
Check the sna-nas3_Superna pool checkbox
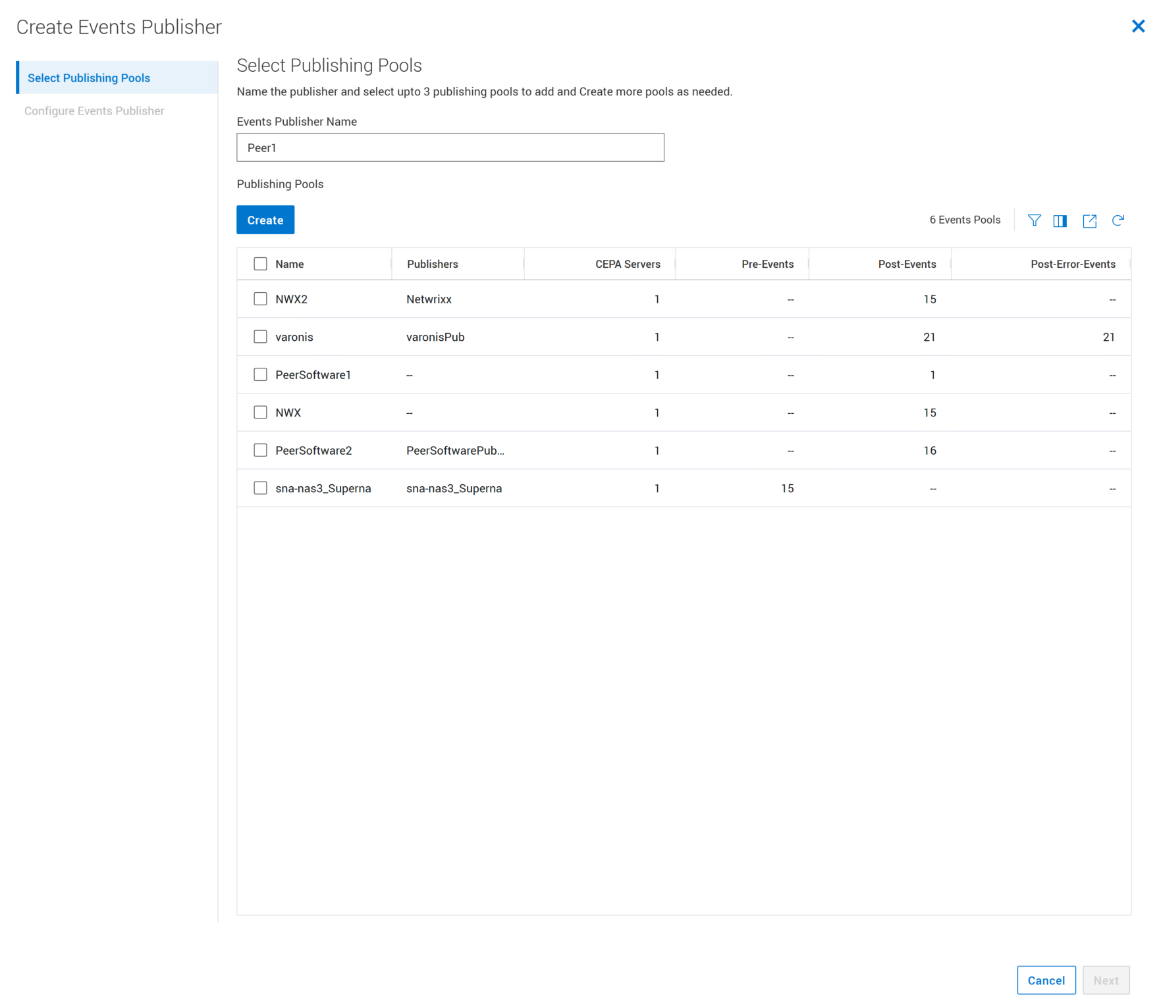pyautogui.click(x=260, y=488)
